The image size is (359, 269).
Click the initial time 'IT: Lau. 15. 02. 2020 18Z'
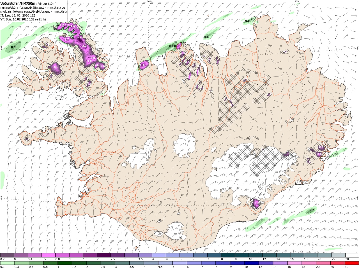tap(17, 15)
